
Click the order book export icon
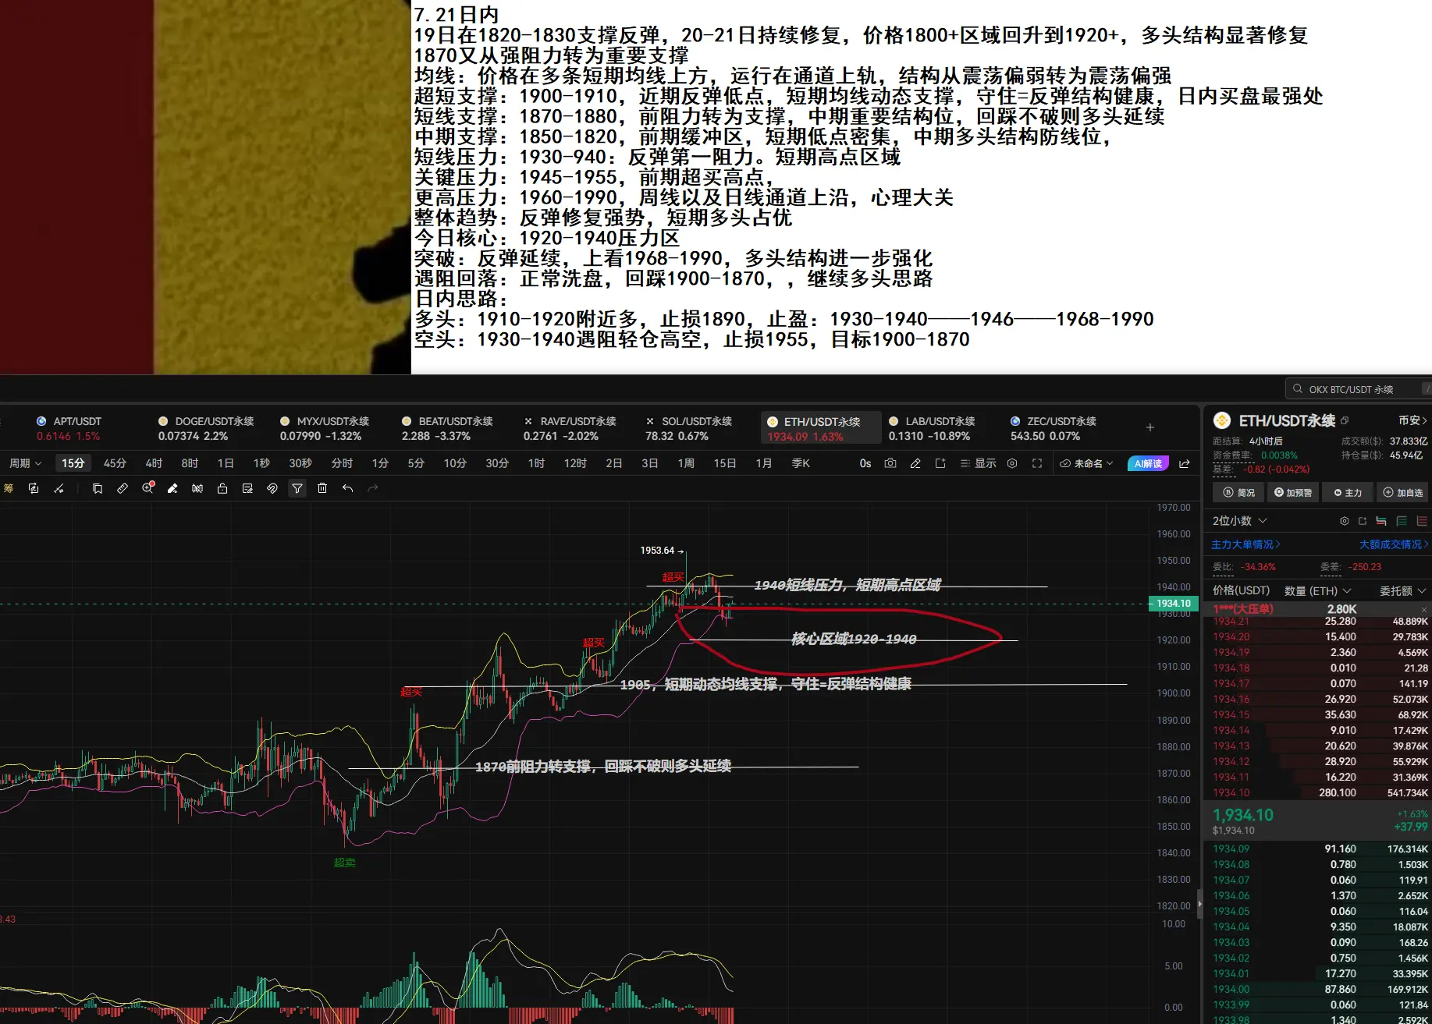click(1363, 521)
